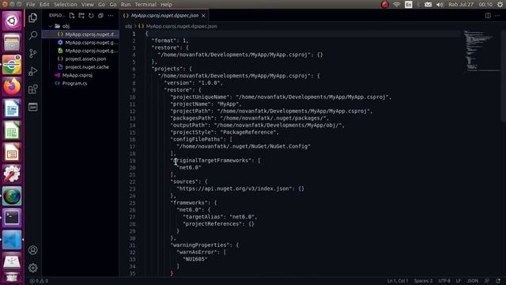Open system settings tool in dock
Image resolution: width=506 pixels, height=285 pixels.
(x=12, y=174)
